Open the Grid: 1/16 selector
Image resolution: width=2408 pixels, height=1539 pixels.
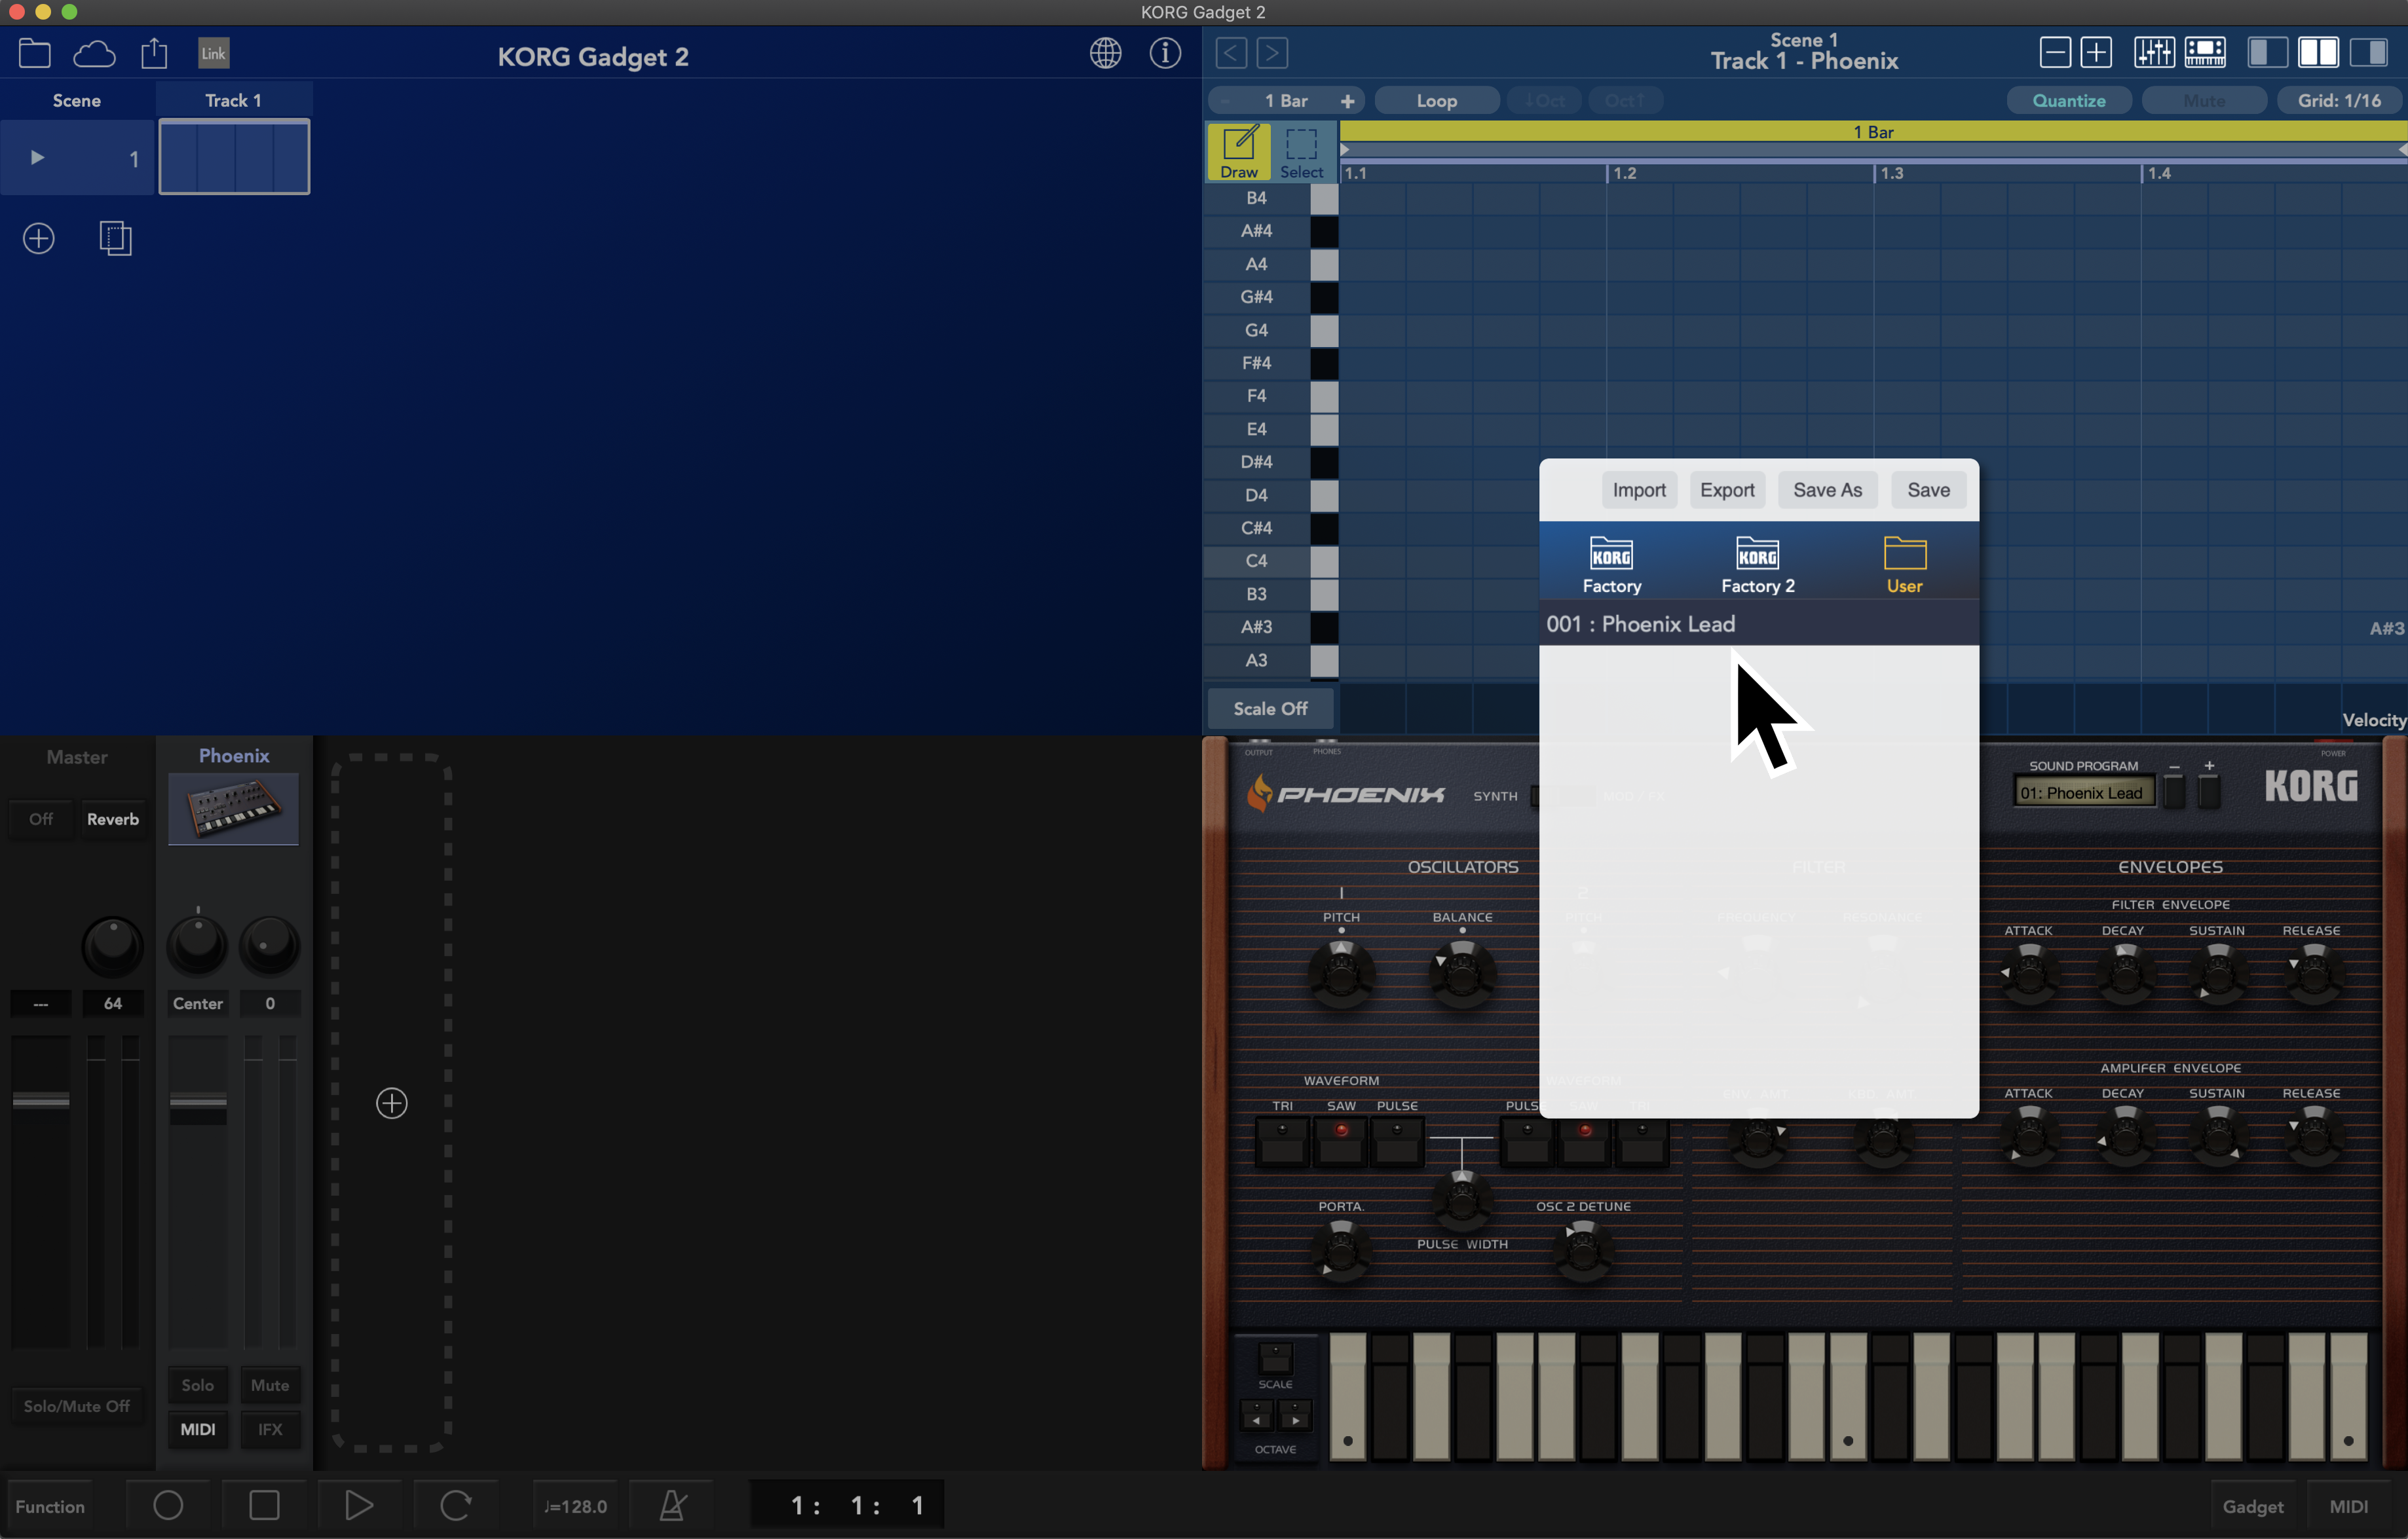click(2339, 100)
